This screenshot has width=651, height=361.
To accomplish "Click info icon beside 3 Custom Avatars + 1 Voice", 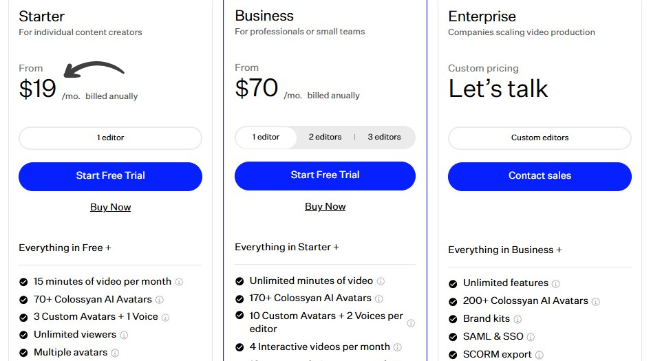I will [165, 318].
